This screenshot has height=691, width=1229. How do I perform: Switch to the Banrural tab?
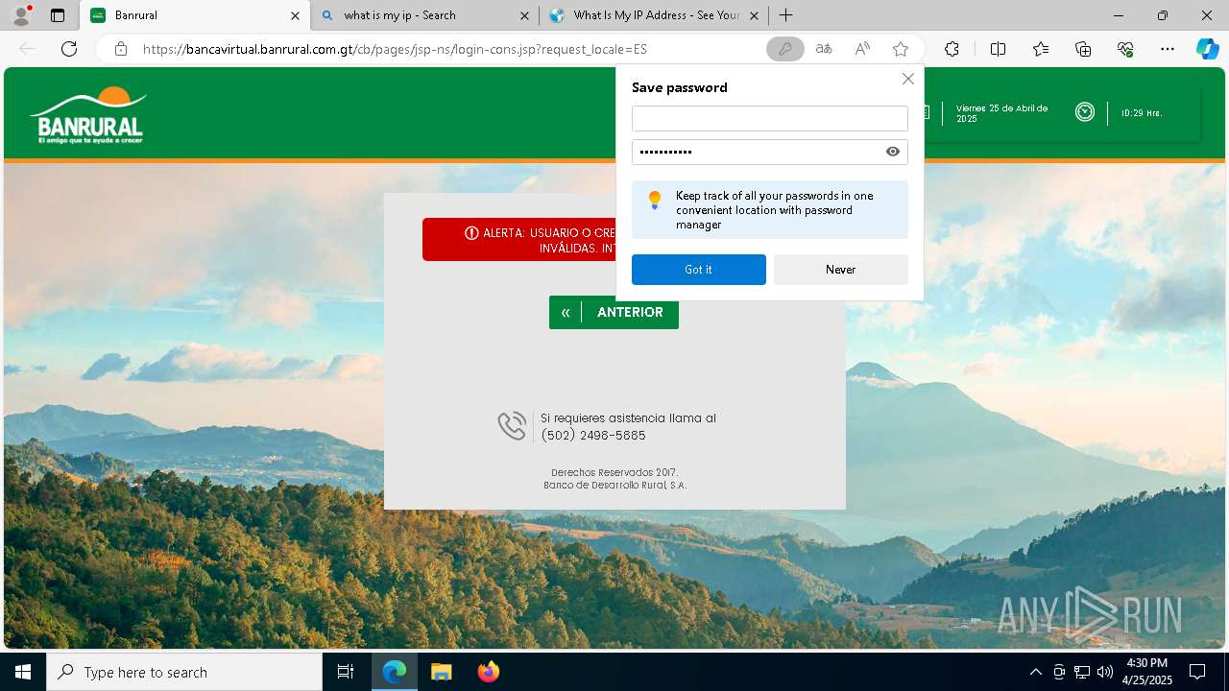pyautogui.click(x=195, y=15)
